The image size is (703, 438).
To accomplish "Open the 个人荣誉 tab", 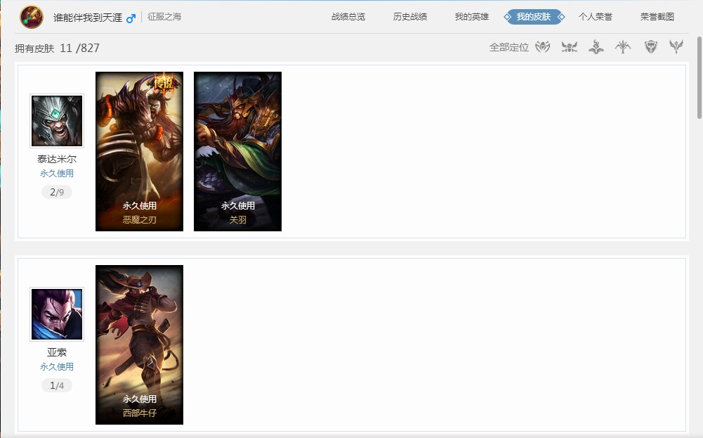I will pyautogui.click(x=595, y=17).
